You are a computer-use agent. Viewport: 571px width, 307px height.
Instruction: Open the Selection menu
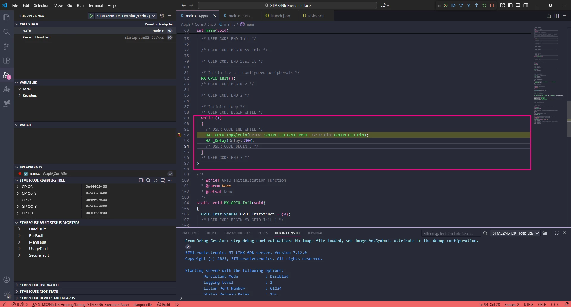tap(42, 5)
